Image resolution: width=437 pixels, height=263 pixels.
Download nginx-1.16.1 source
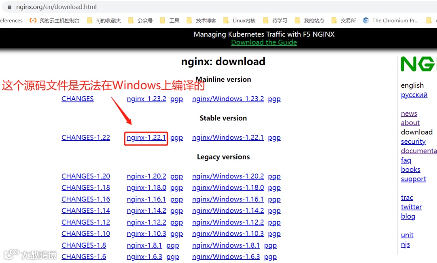coord(146,199)
